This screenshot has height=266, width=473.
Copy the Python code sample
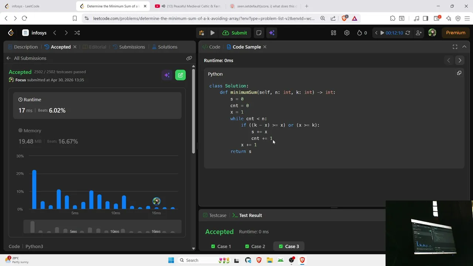point(459,73)
